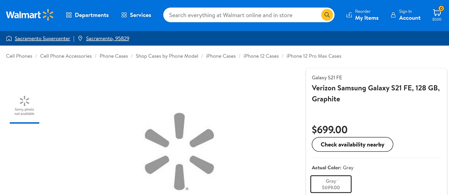Open the Departments menu
This screenshot has height=195, width=449.
coord(87,15)
